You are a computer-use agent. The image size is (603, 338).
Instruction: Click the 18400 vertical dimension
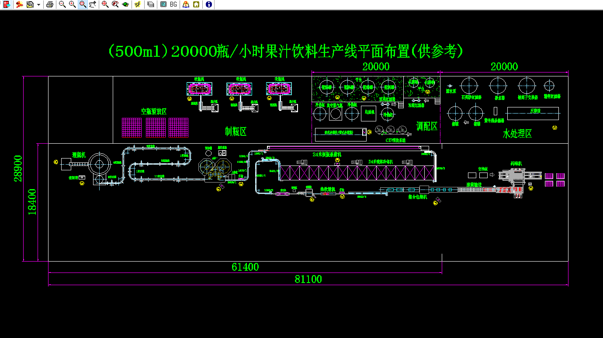[x=32, y=201]
